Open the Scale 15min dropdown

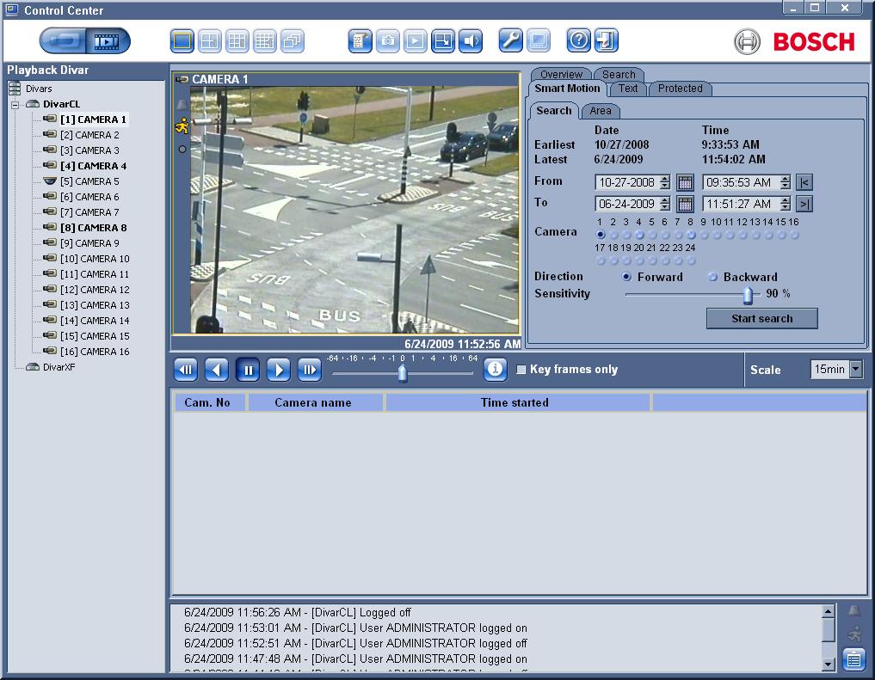pyautogui.click(x=855, y=369)
